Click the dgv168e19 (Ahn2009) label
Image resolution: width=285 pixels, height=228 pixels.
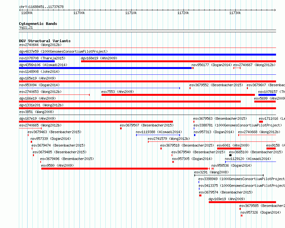coord(99,58)
